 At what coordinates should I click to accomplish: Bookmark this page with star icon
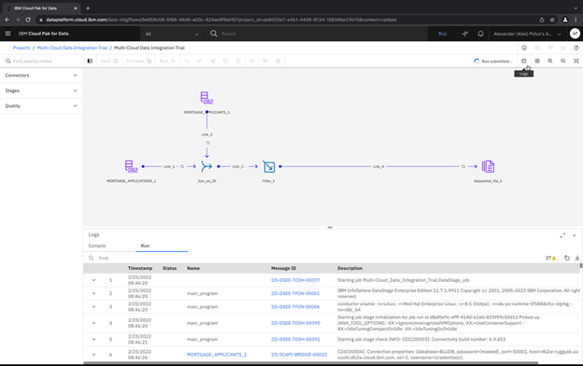click(x=552, y=20)
